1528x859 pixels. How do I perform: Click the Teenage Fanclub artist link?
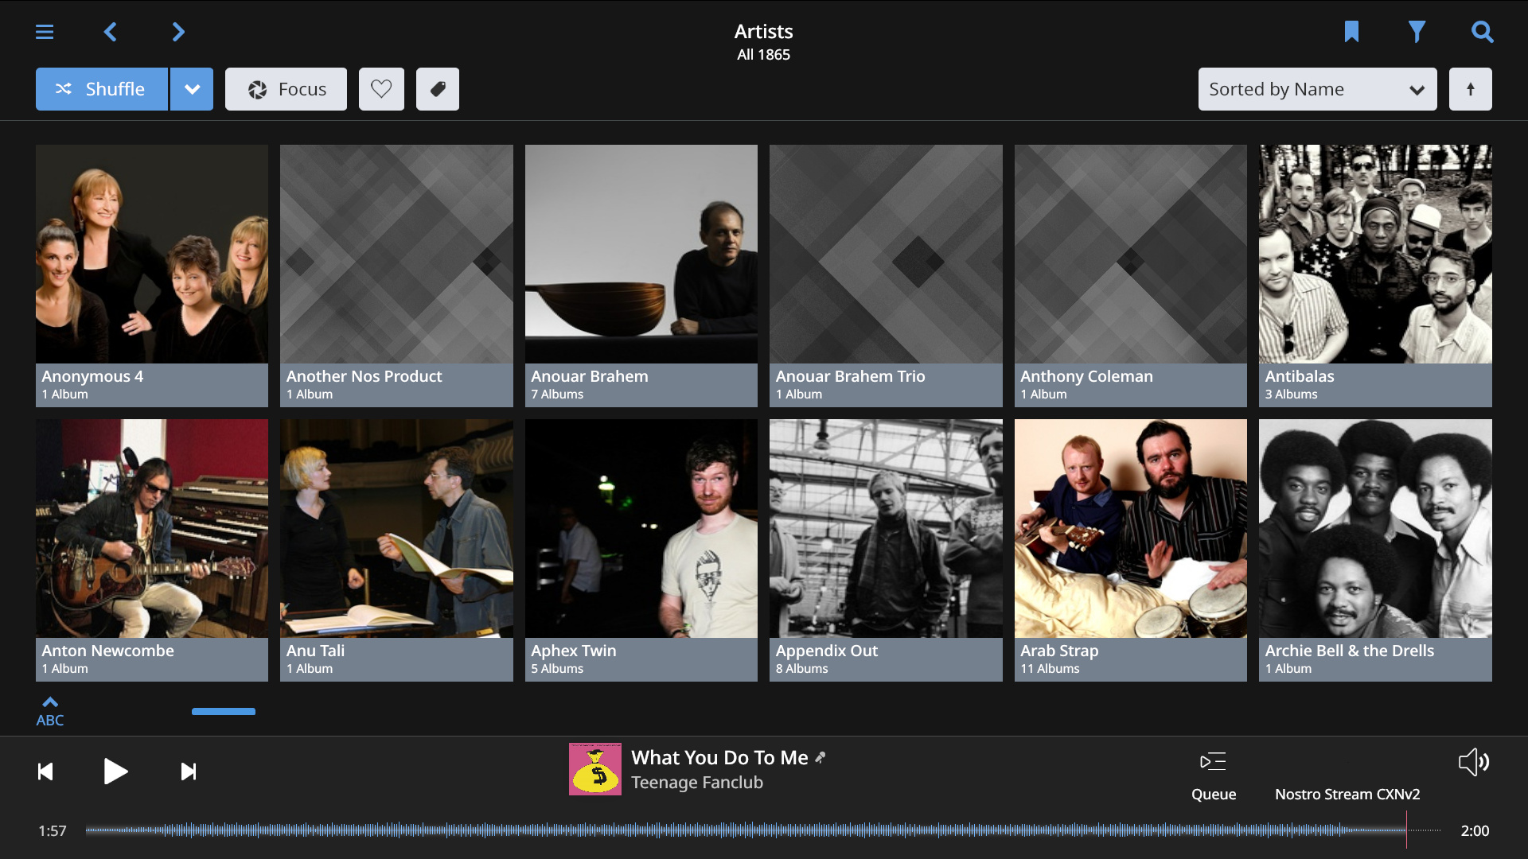(697, 783)
